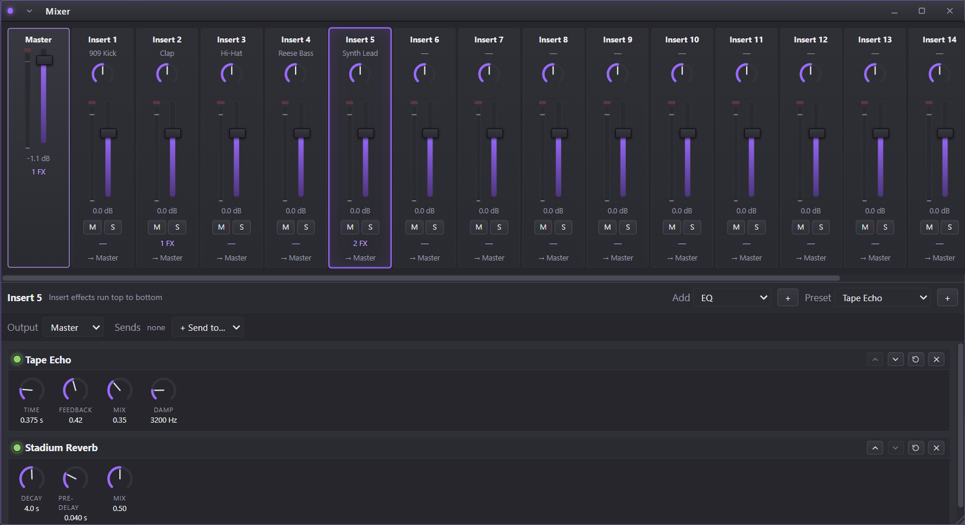Solo Insert 14 channel
This screenshot has width=965, height=525.
(x=950, y=227)
